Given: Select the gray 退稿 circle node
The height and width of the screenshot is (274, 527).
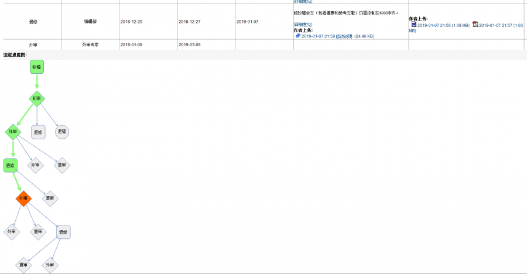Looking at the screenshot, I should click(x=62, y=132).
